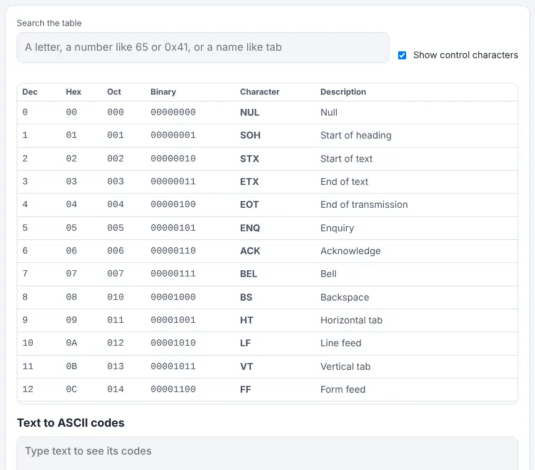
Task: Click binary value 00000101
Action: [173, 228]
